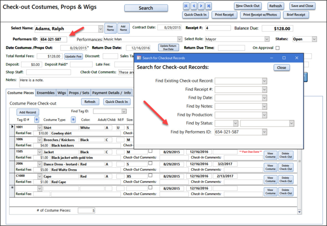The height and width of the screenshot is (226, 327).
Task: Enable the On Approval checkbox
Action: 277,48
